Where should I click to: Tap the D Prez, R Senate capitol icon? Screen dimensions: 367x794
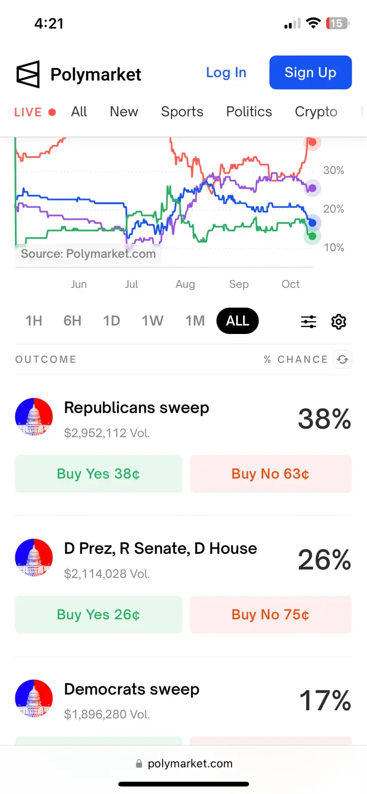pyautogui.click(x=34, y=557)
